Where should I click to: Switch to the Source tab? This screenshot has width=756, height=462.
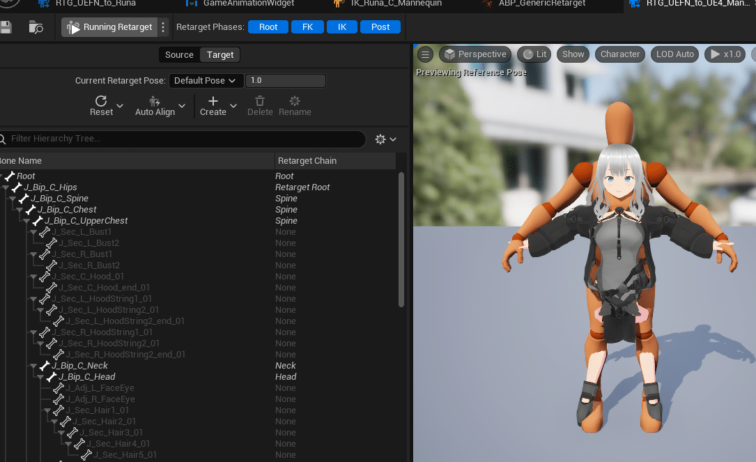coord(179,54)
